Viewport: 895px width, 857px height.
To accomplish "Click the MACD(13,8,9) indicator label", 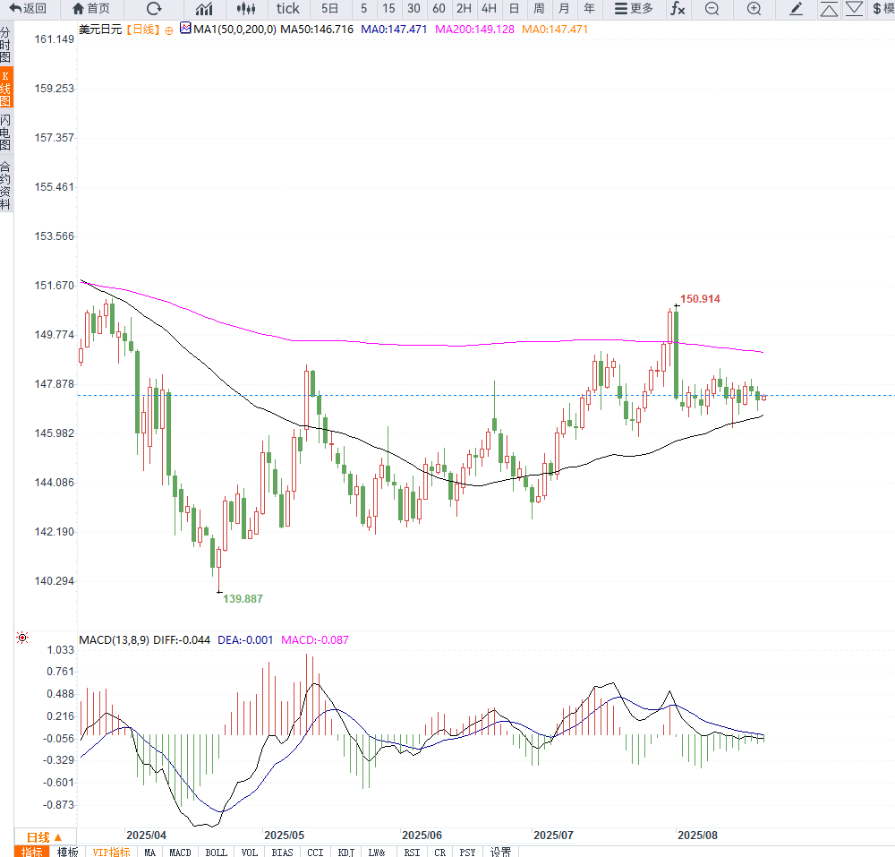I will click(115, 640).
